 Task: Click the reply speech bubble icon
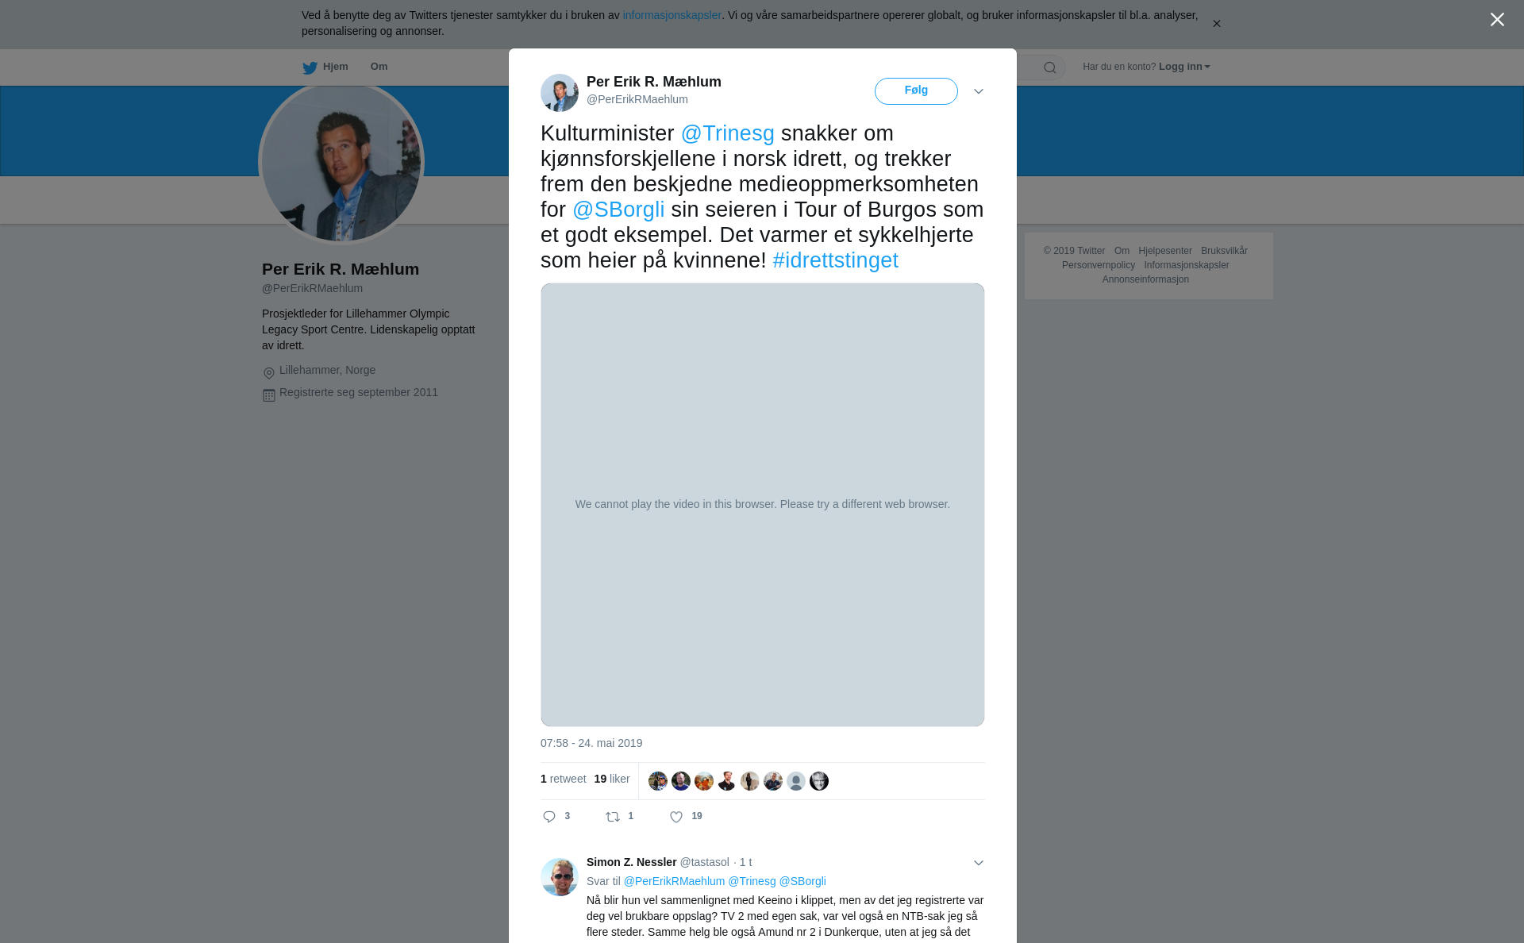pyautogui.click(x=549, y=817)
